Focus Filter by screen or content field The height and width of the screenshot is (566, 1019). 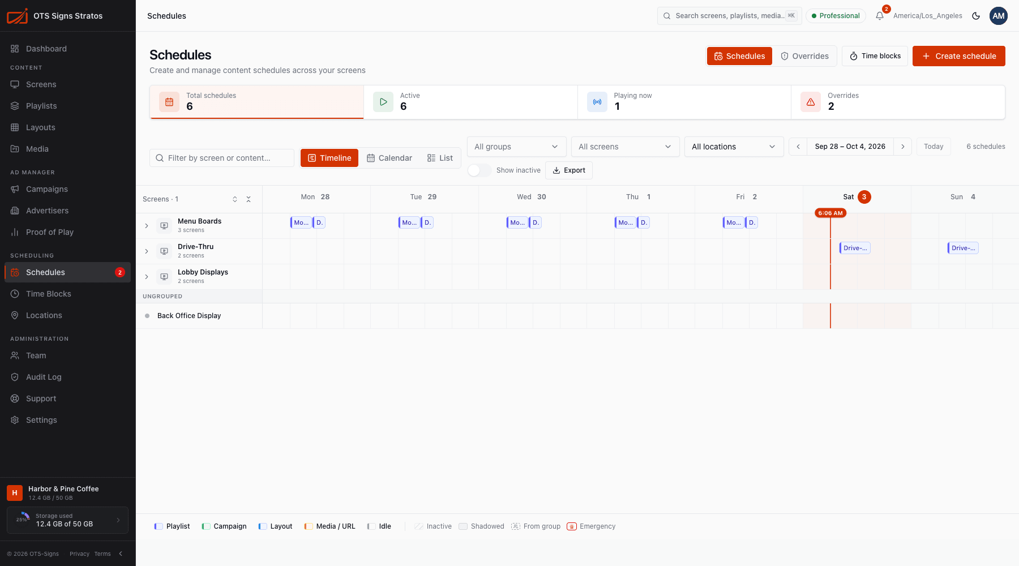pyautogui.click(x=222, y=158)
